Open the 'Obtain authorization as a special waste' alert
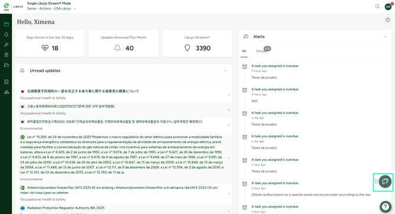 [311, 189]
